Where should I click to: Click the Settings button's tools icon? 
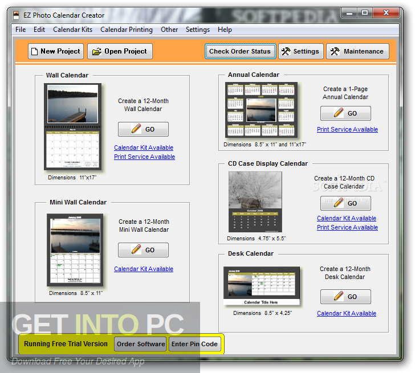coord(286,51)
